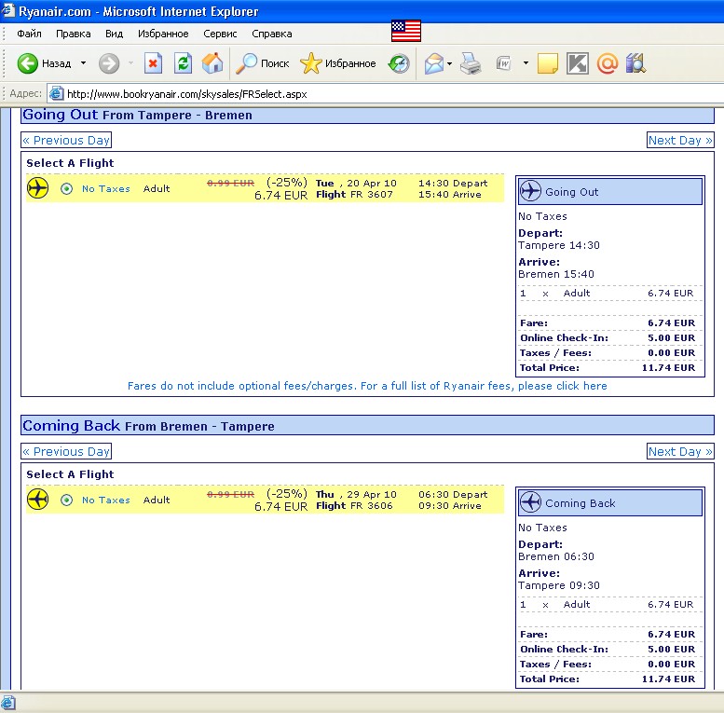
Task: Click the address bar URL field
Action: click(x=373, y=94)
